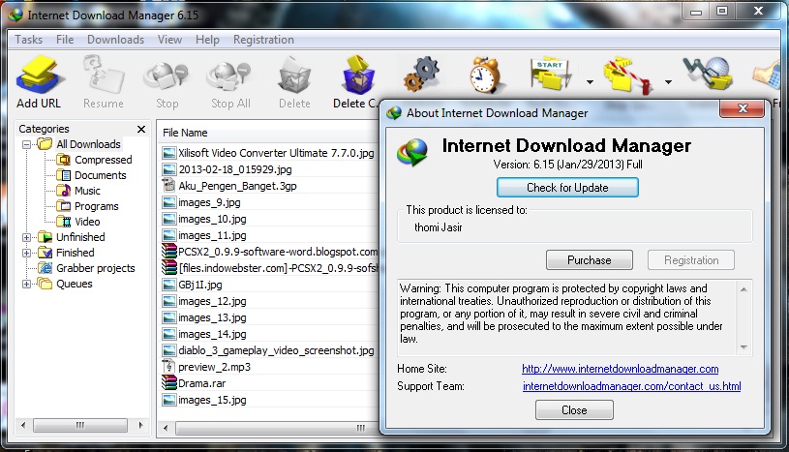The image size is (789, 452).
Task: Close the Categories panel
Action: [141, 130]
